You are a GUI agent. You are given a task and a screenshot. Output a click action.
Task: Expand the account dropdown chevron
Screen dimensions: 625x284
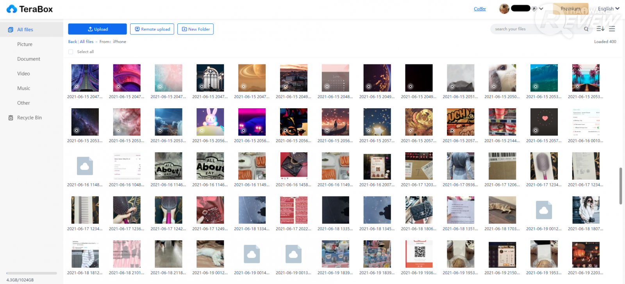(x=541, y=9)
